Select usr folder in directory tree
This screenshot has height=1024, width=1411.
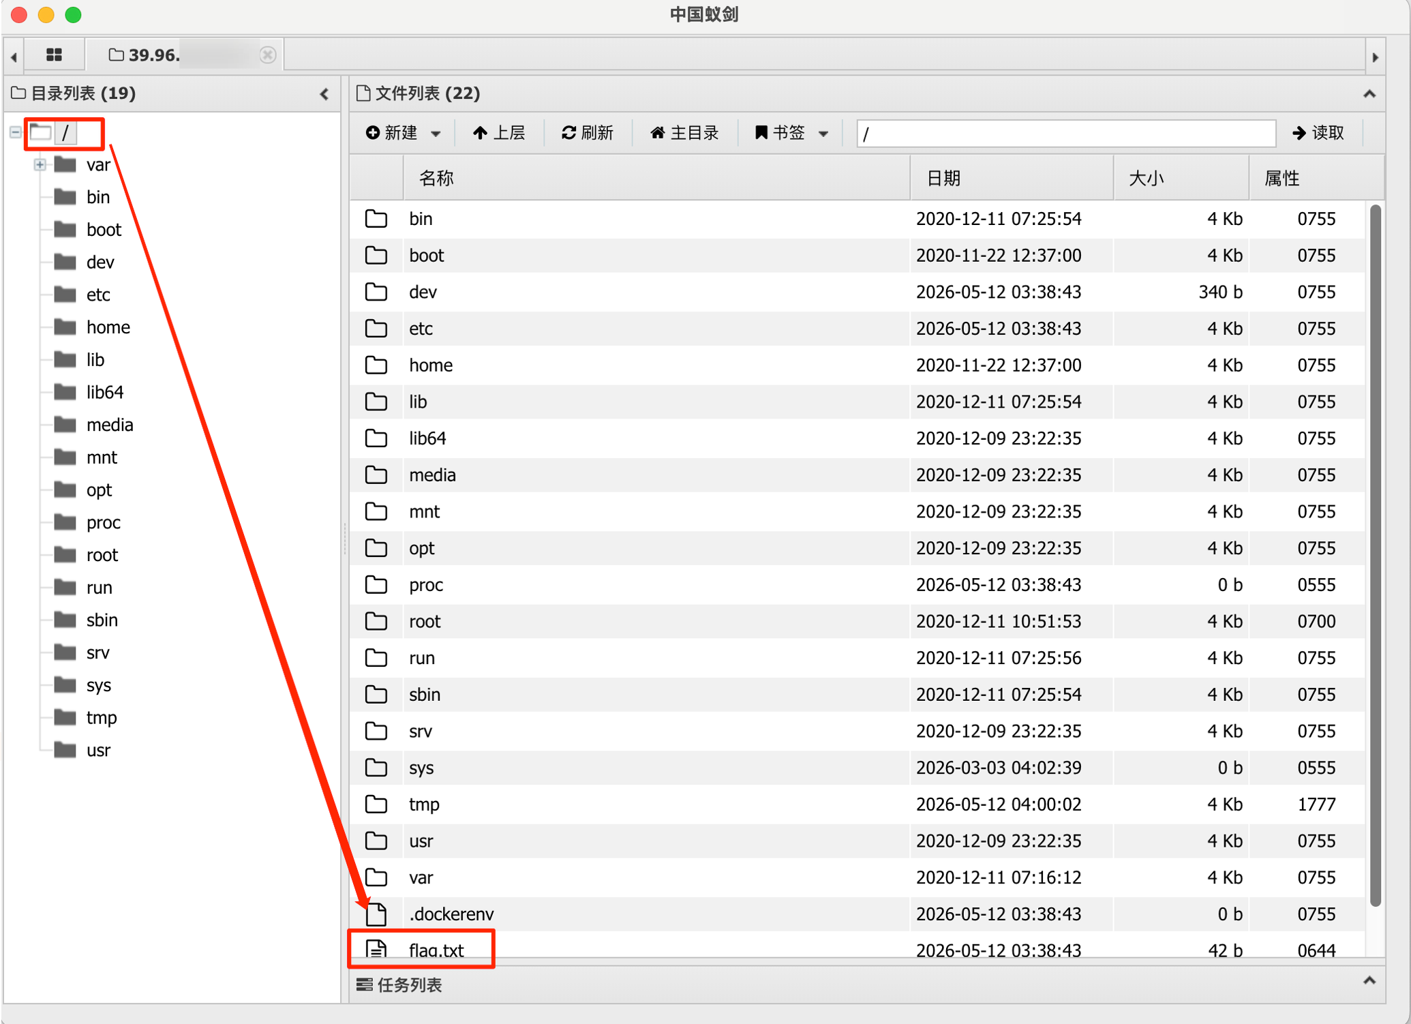[x=98, y=751]
